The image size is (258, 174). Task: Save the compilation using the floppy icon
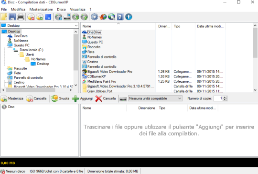click(x=12, y=17)
